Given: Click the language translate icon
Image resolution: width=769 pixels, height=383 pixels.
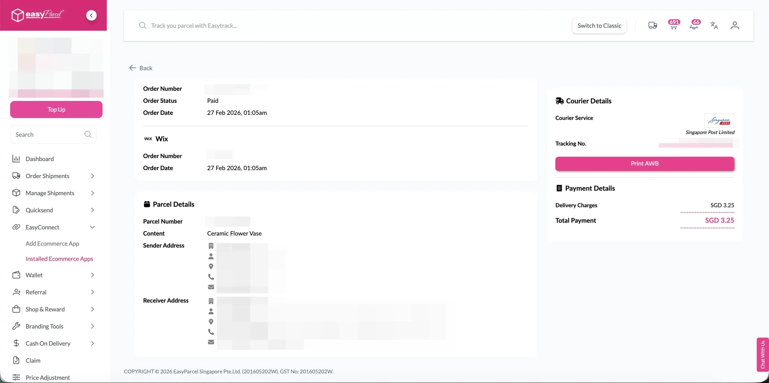Looking at the screenshot, I should click(714, 26).
